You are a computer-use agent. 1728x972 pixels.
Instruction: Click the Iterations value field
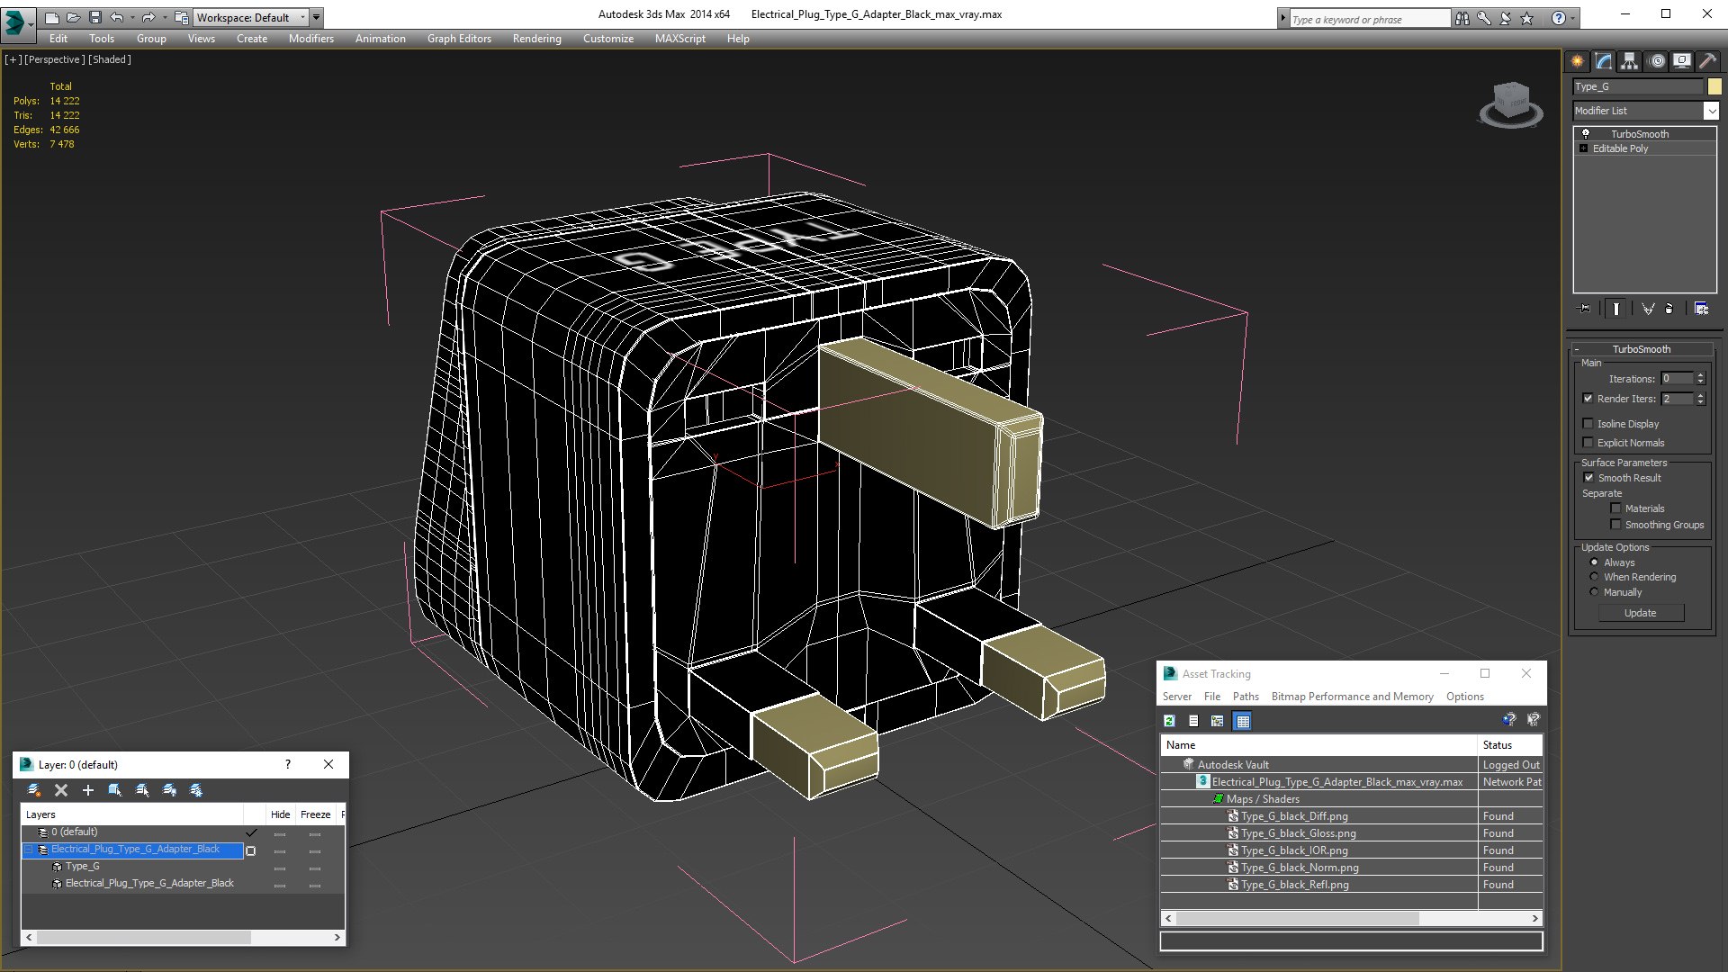coord(1677,379)
